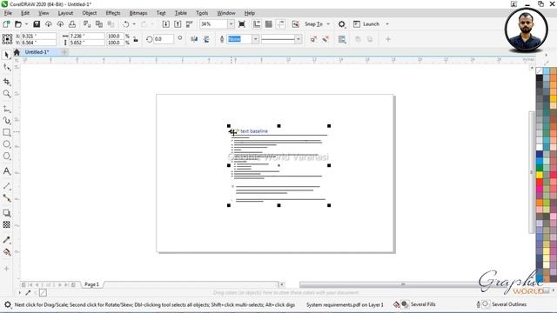Screen dimensions: 557x313
Task: Click the Full-Screen Preview icon
Action: pos(242,24)
